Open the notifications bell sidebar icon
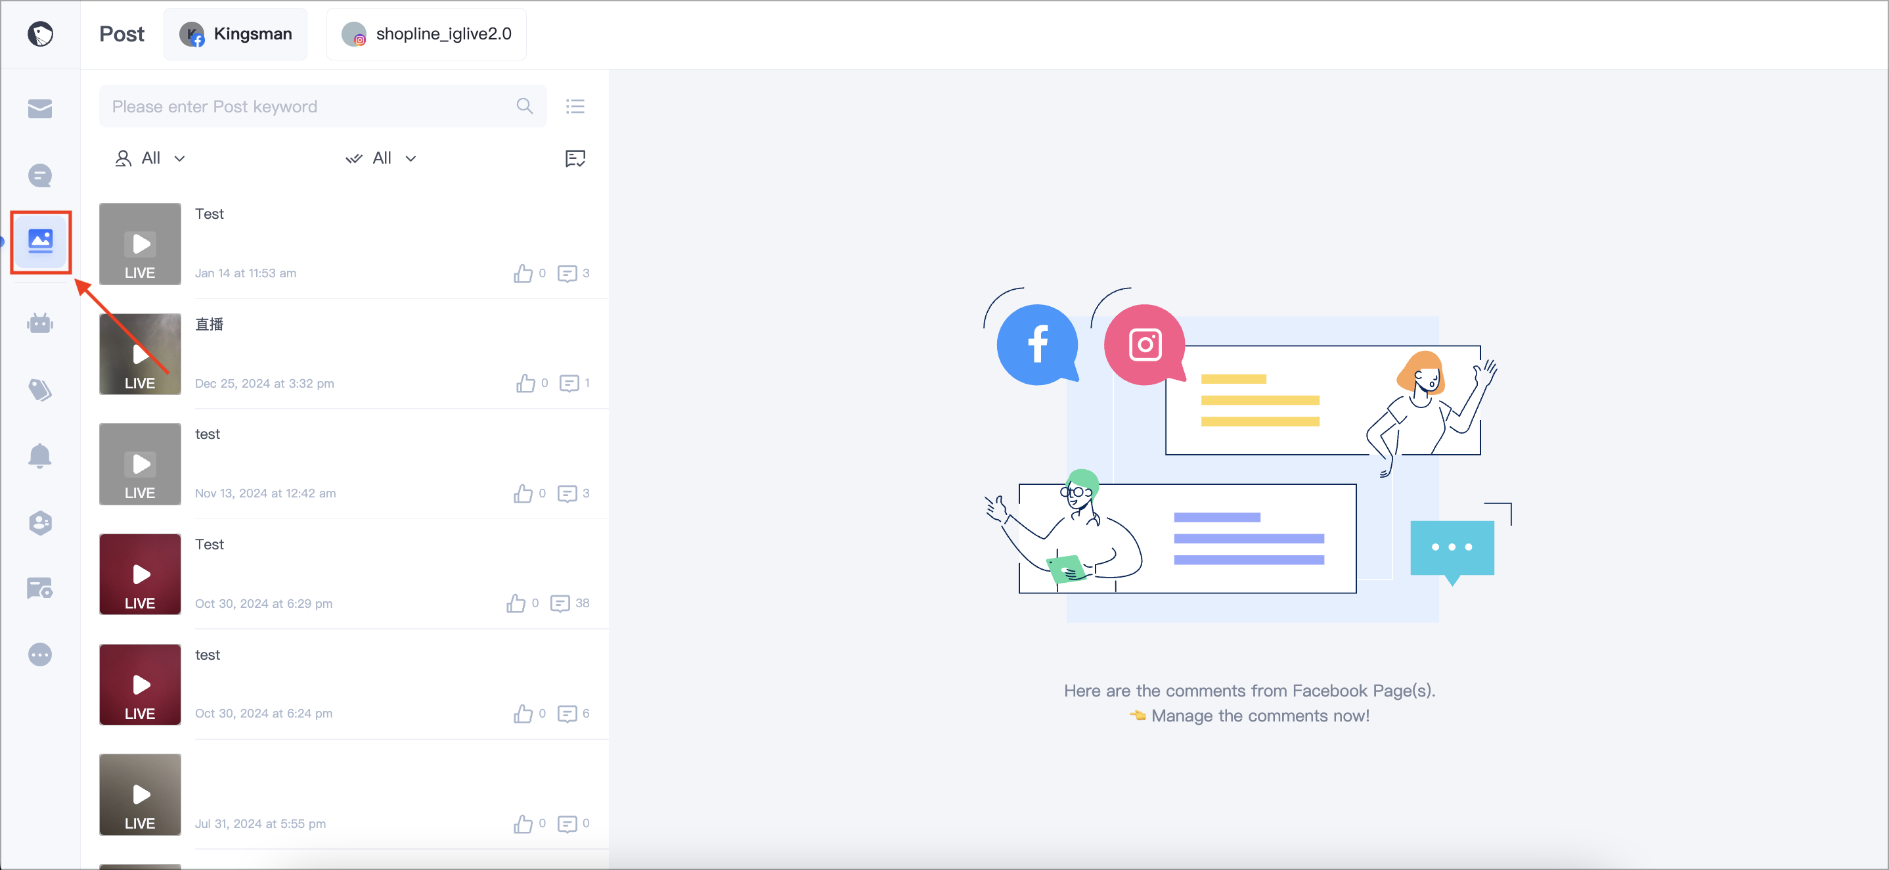 point(39,455)
